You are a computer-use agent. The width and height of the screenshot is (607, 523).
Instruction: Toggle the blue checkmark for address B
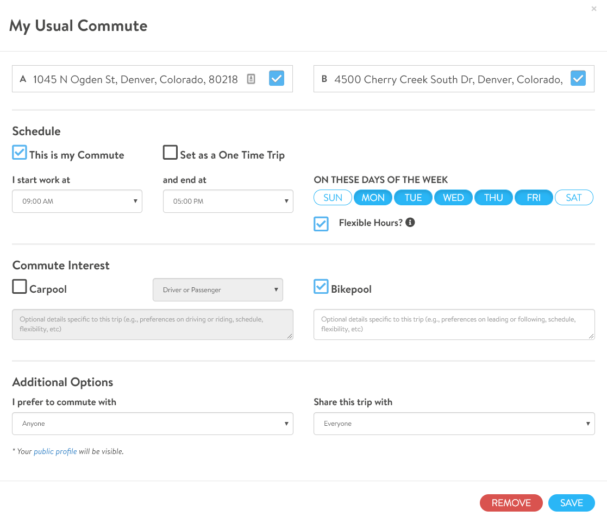click(578, 78)
